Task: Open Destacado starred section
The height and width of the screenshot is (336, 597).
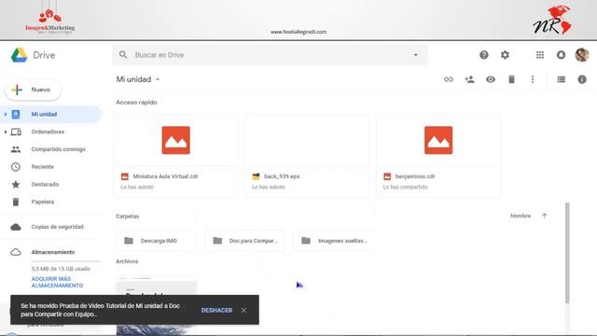Action: coord(45,185)
